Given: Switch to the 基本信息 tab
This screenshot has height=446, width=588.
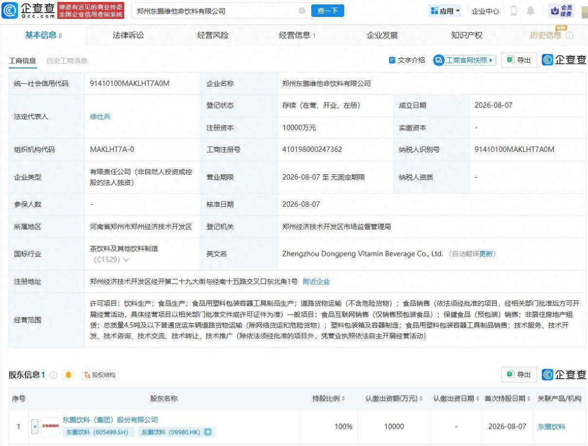Looking at the screenshot, I should point(43,35).
